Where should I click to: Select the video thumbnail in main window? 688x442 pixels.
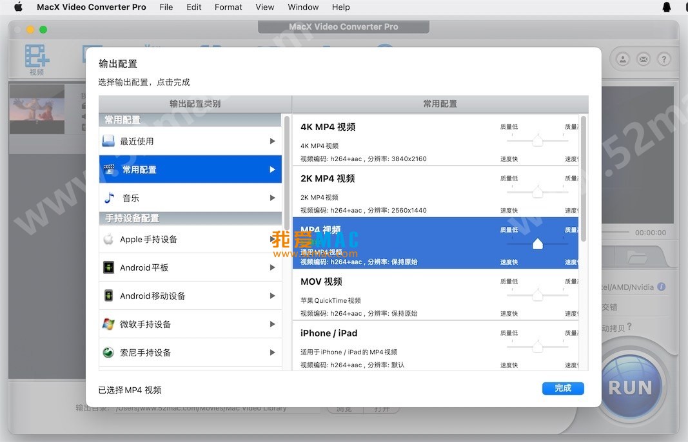pyautogui.click(x=37, y=109)
